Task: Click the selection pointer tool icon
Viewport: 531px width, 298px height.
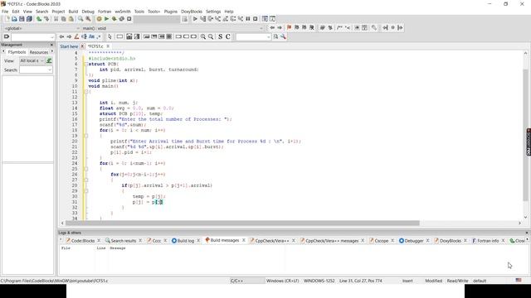Action: point(110,36)
